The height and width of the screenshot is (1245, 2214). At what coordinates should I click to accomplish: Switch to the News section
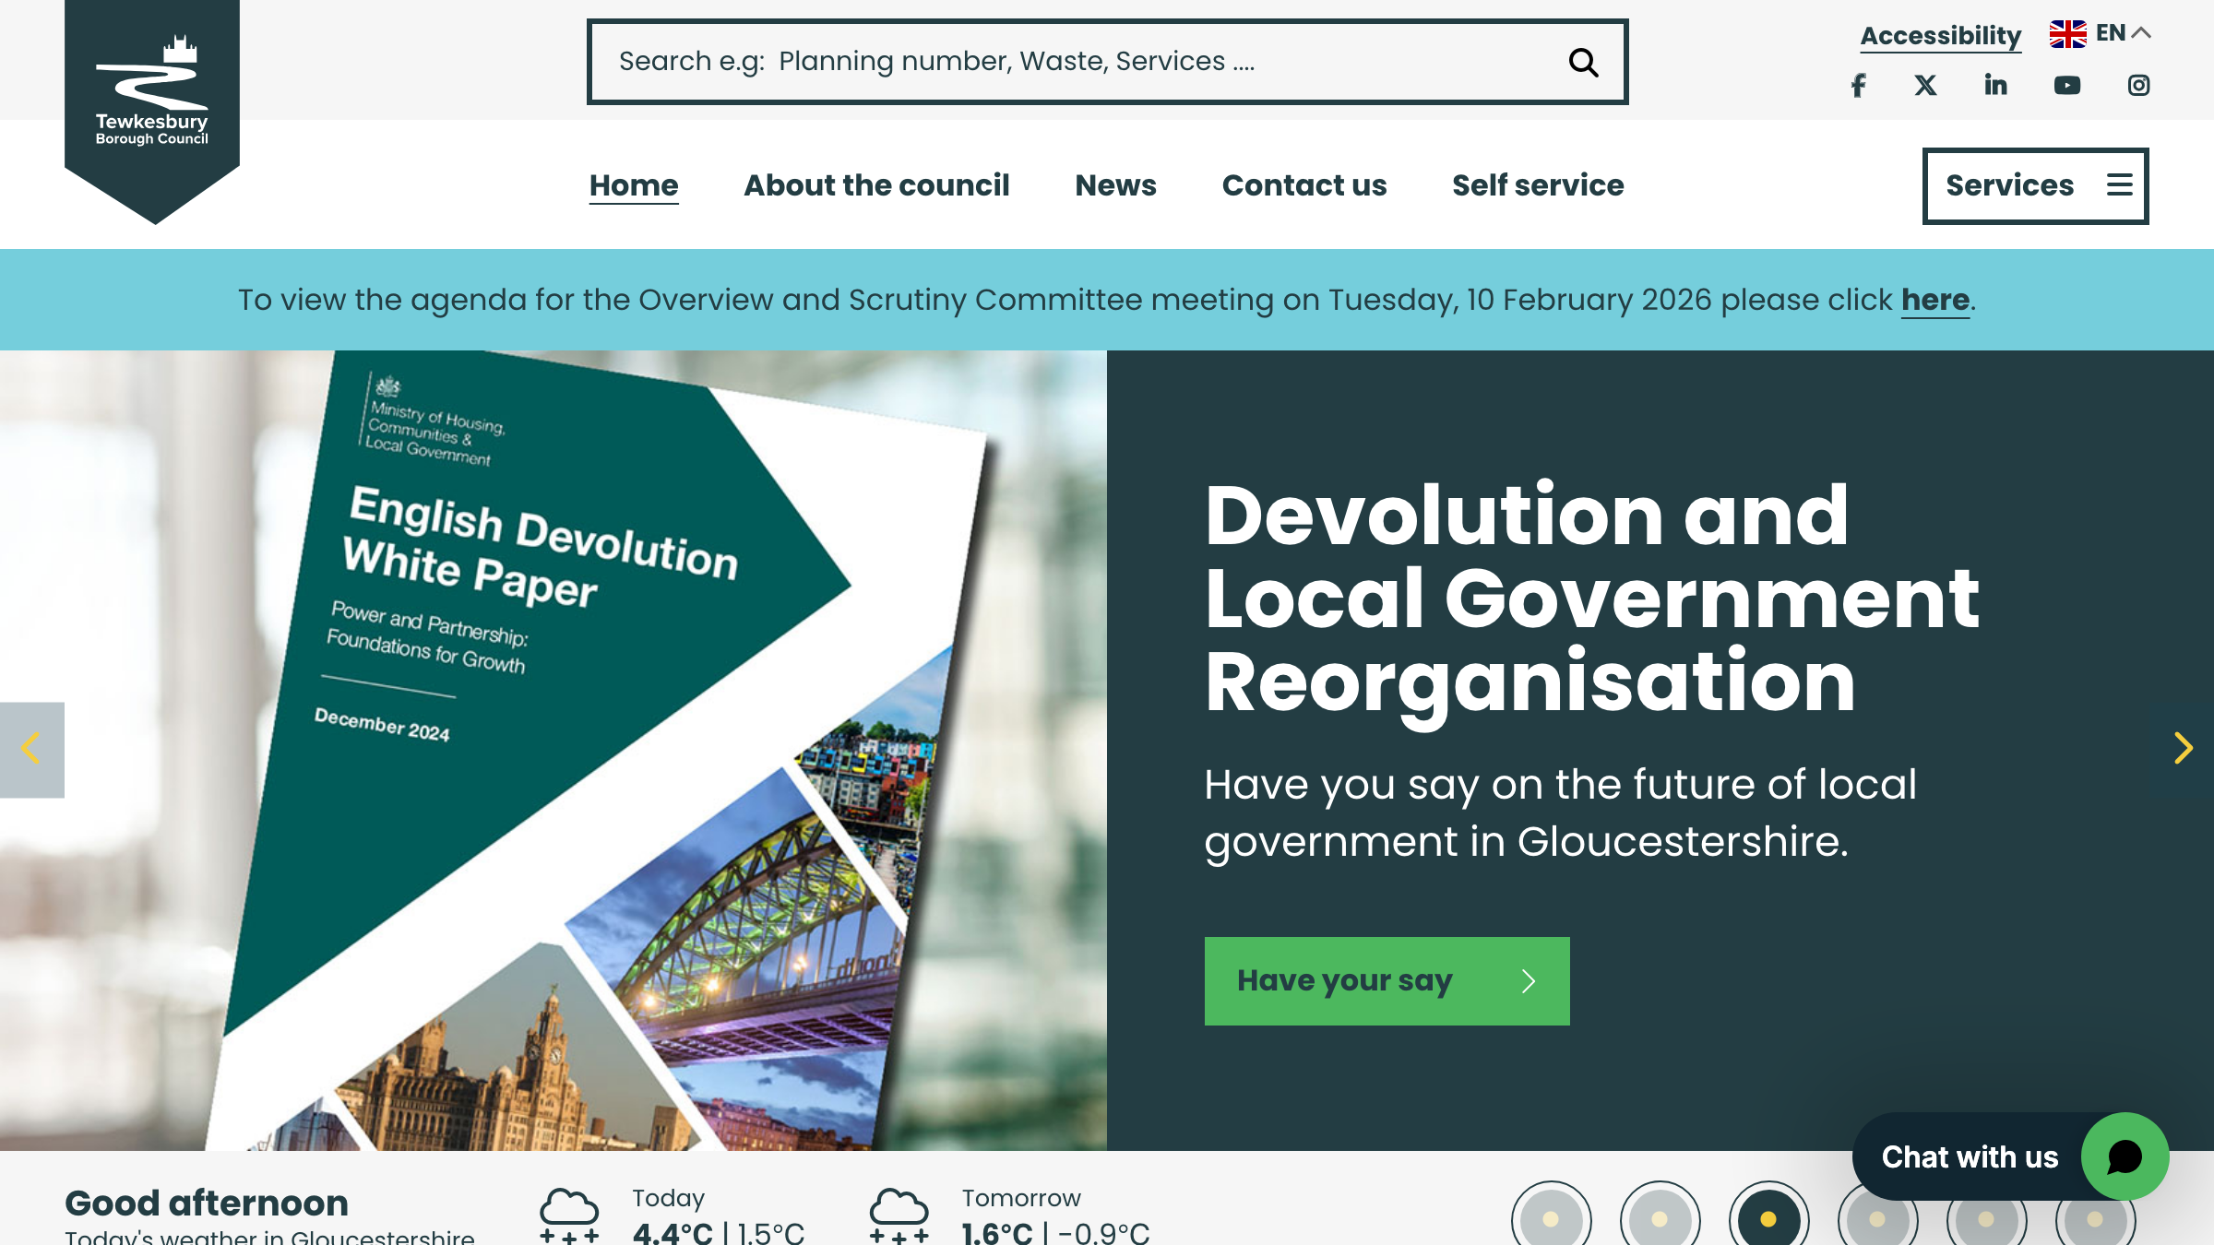point(1115,185)
